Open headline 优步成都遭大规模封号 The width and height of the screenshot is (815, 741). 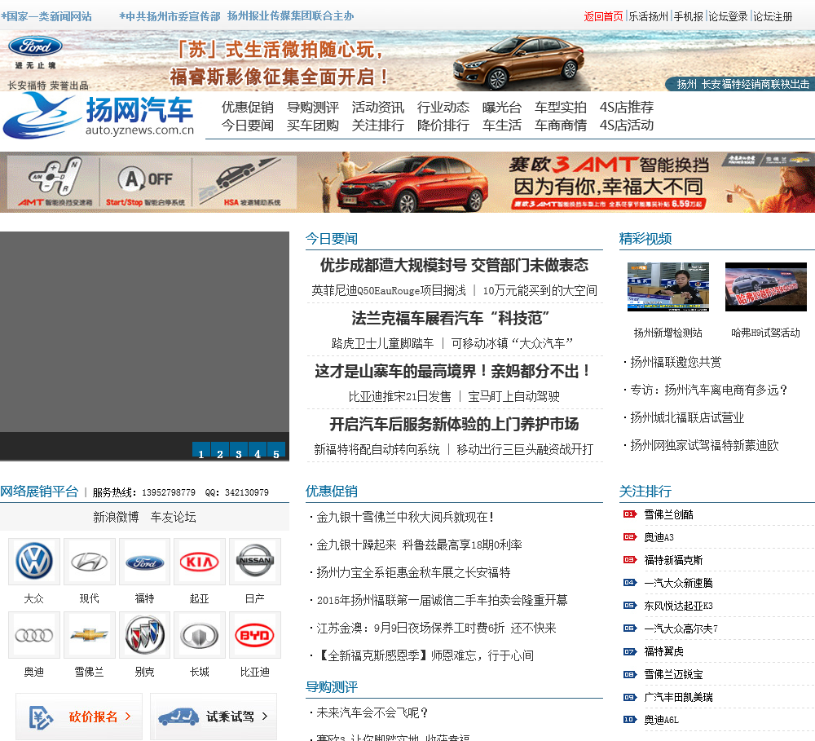click(454, 265)
